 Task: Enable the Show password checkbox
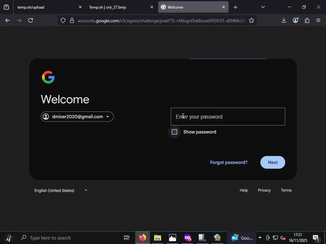[x=174, y=132]
